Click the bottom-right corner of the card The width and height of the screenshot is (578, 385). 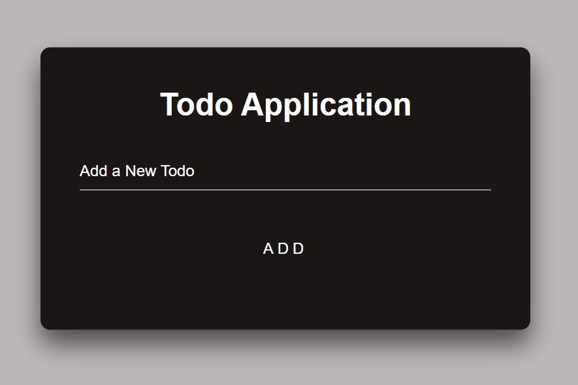(522, 323)
